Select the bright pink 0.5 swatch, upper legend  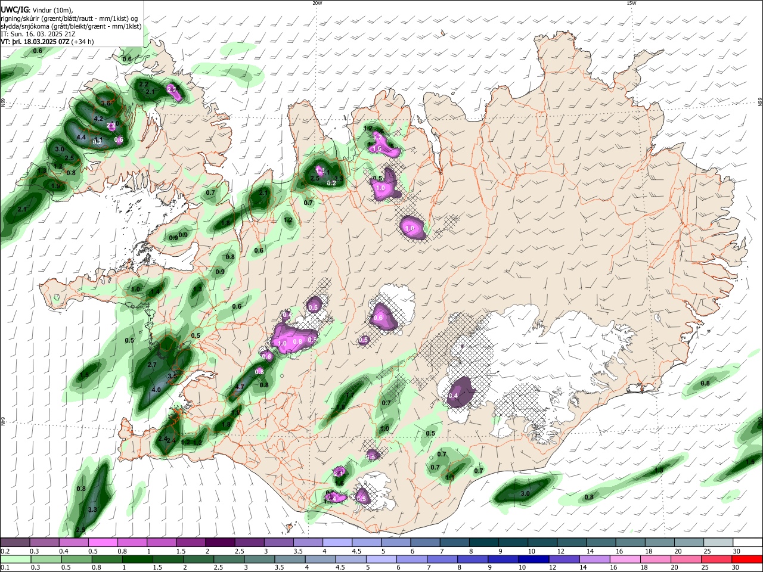point(103,542)
